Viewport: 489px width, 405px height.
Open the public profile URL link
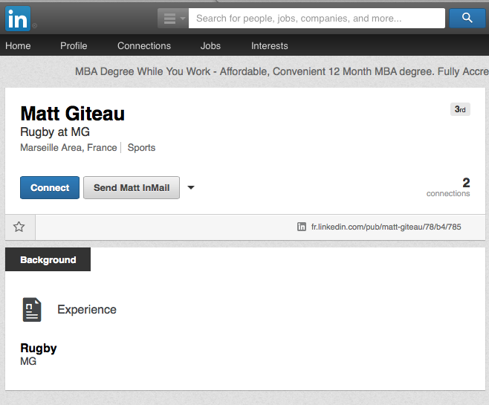click(x=386, y=227)
